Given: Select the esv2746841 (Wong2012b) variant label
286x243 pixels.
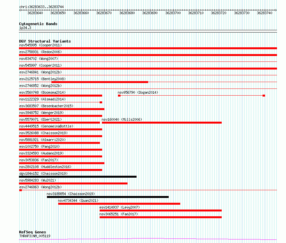Looking at the screenshot, I should coord(40,72).
